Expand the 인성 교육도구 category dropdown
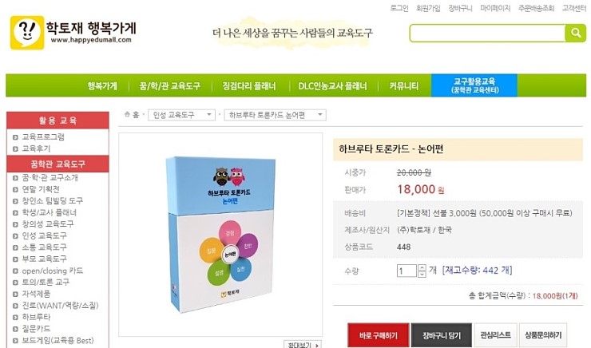The width and height of the screenshot is (591, 348). click(x=181, y=115)
